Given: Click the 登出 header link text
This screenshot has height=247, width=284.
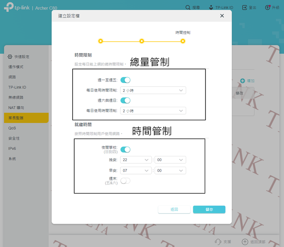Looking at the screenshot, I should click(252, 7).
